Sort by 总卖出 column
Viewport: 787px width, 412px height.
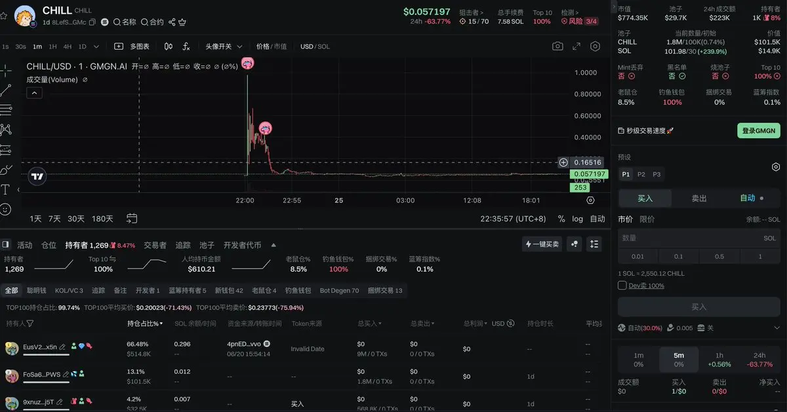422,324
